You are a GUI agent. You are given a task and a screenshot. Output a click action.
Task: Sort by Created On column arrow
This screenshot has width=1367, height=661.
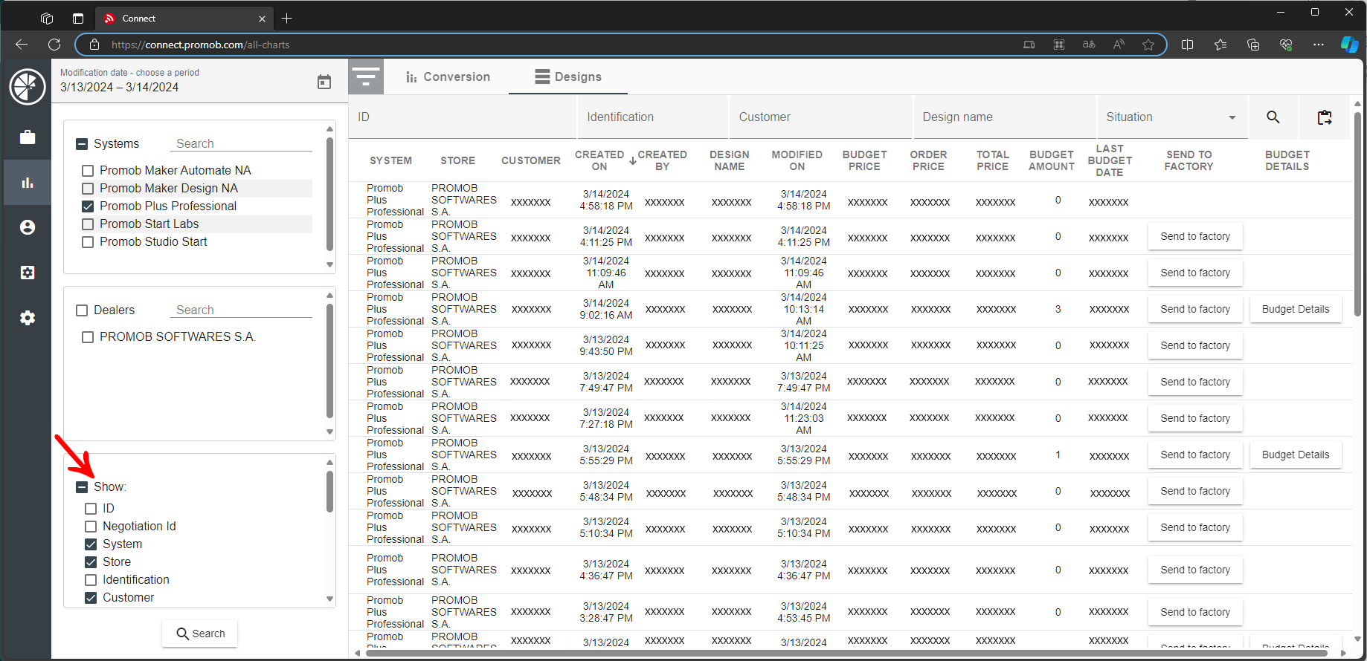tap(633, 161)
